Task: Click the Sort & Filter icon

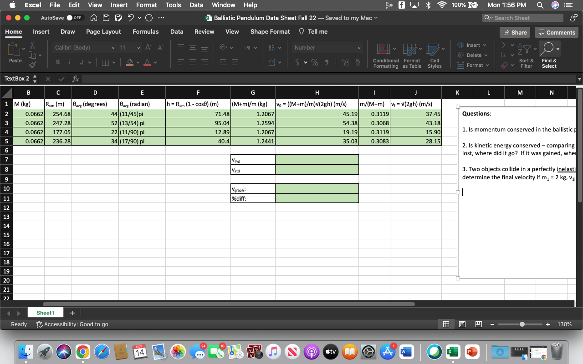Action: point(526,56)
